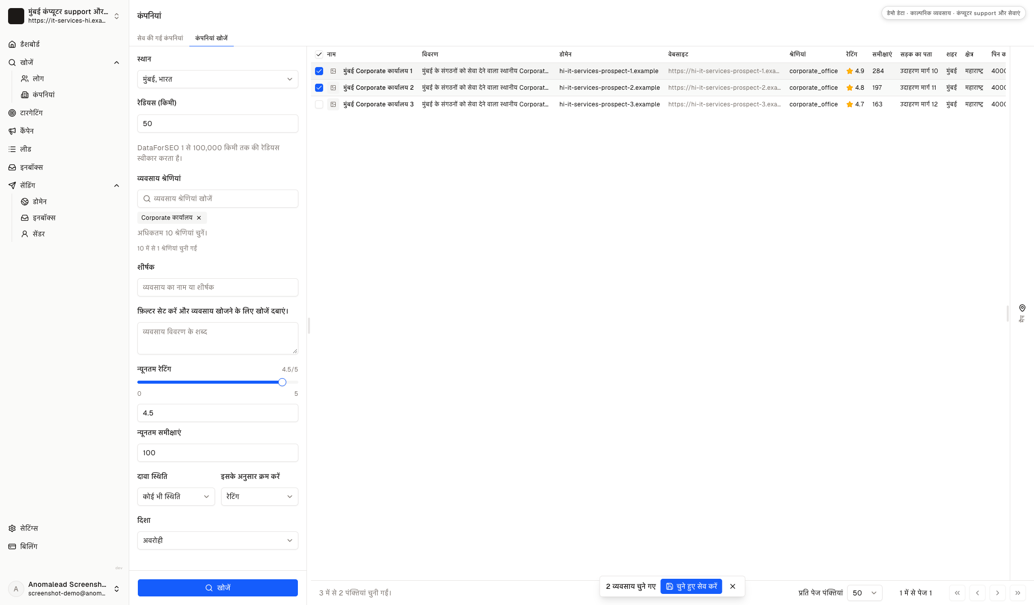Uncheck मुंबई Corporate कार्यालय 2 row

click(319, 88)
